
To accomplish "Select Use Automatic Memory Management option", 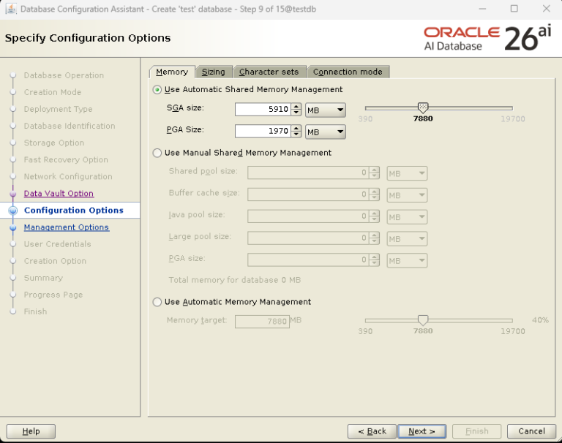I will [x=157, y=302].
